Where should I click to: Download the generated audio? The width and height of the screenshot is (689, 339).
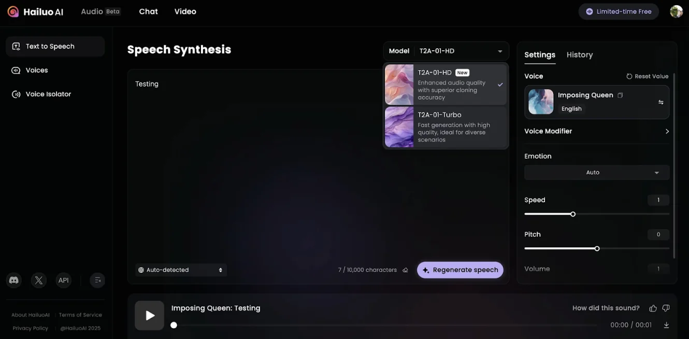[666, 325]
